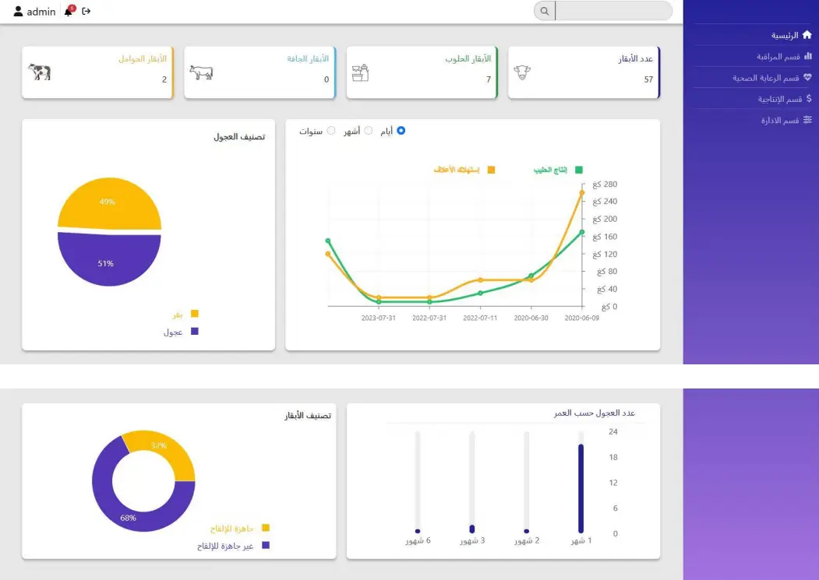Screen dimensions: 819x580
Task: Toggle the green إنتاج الحليب legend swatch
Action: [x=578, y=170]
